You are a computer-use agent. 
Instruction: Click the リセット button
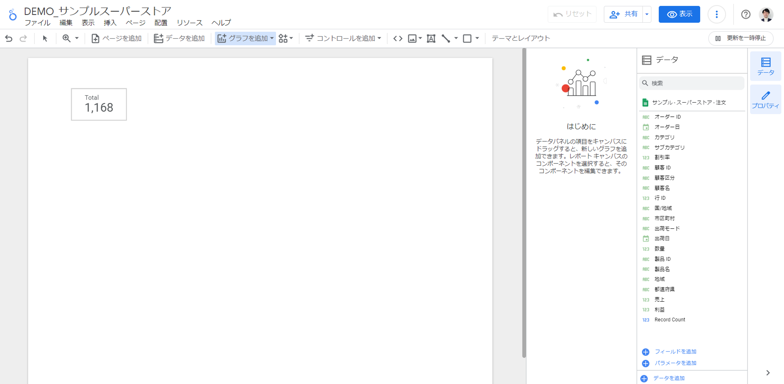(572, 14)
